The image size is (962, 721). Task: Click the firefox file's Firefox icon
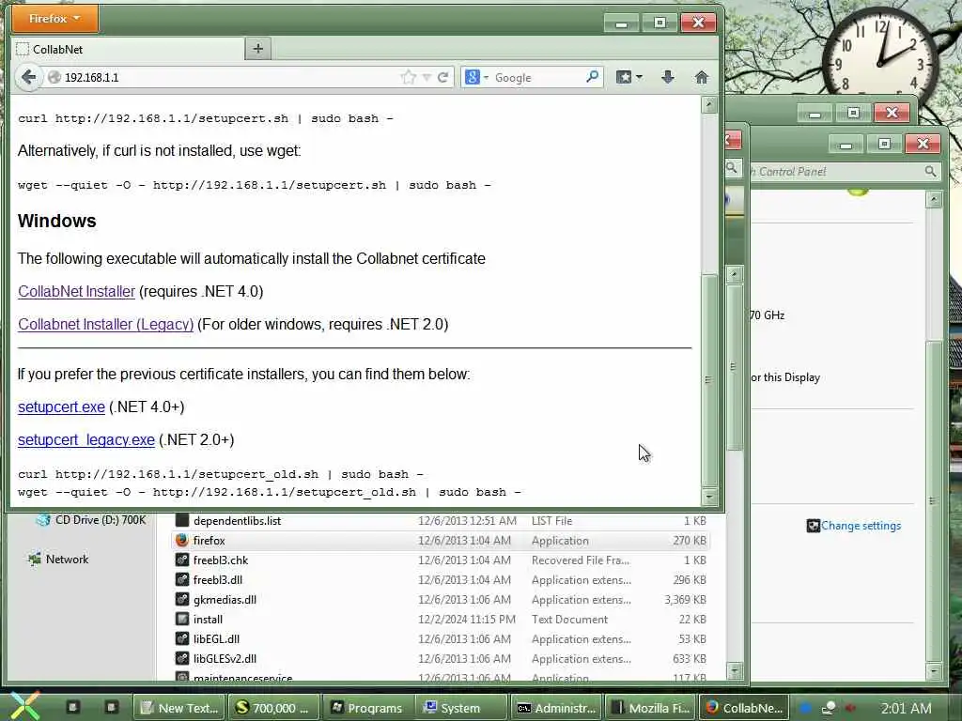pos(181,540)
